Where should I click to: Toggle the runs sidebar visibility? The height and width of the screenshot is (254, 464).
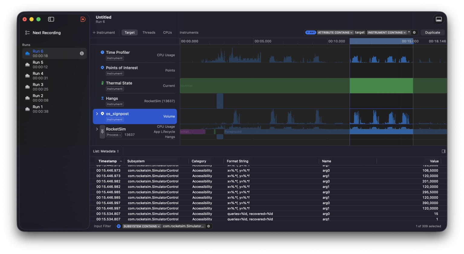click(51, 19)
